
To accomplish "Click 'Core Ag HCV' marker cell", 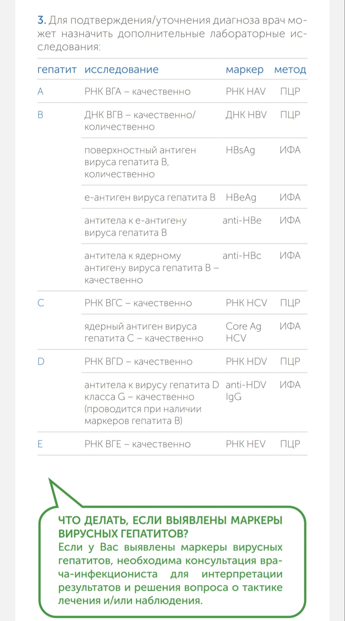I will tap(243, 332).
